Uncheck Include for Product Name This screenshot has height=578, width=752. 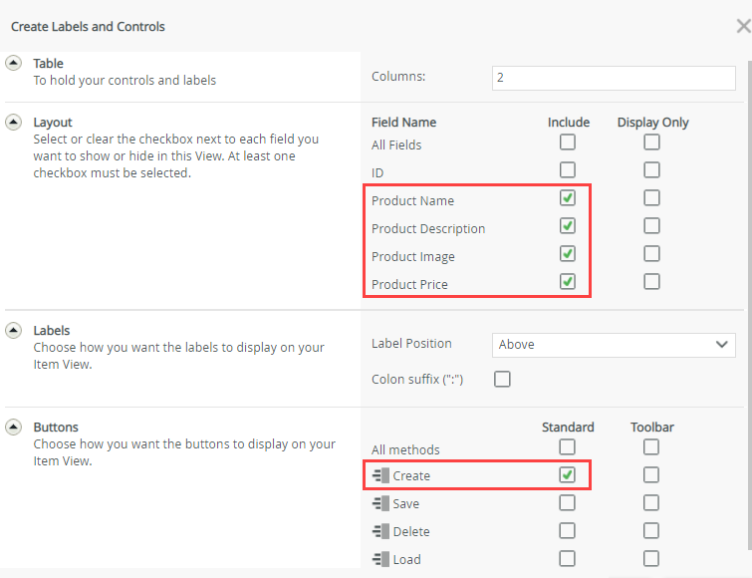[x=568, y=198]
